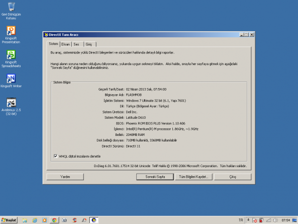The height and width of the screenshot is (224, 298).
Task: Click the computer name FLASHMOB
Action: (x=134, y=95)
